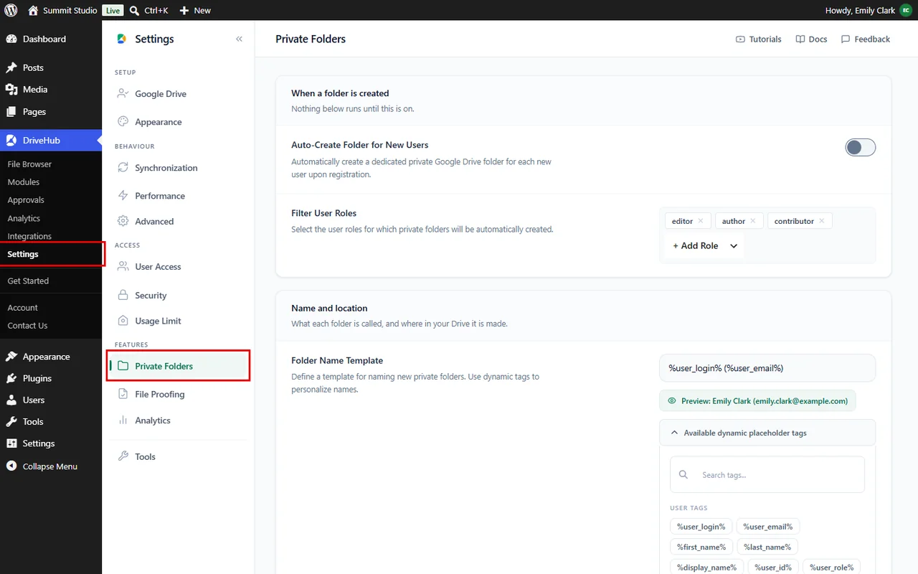Click the Performance lightning icon
918x574 pixels.
point(123,195)
